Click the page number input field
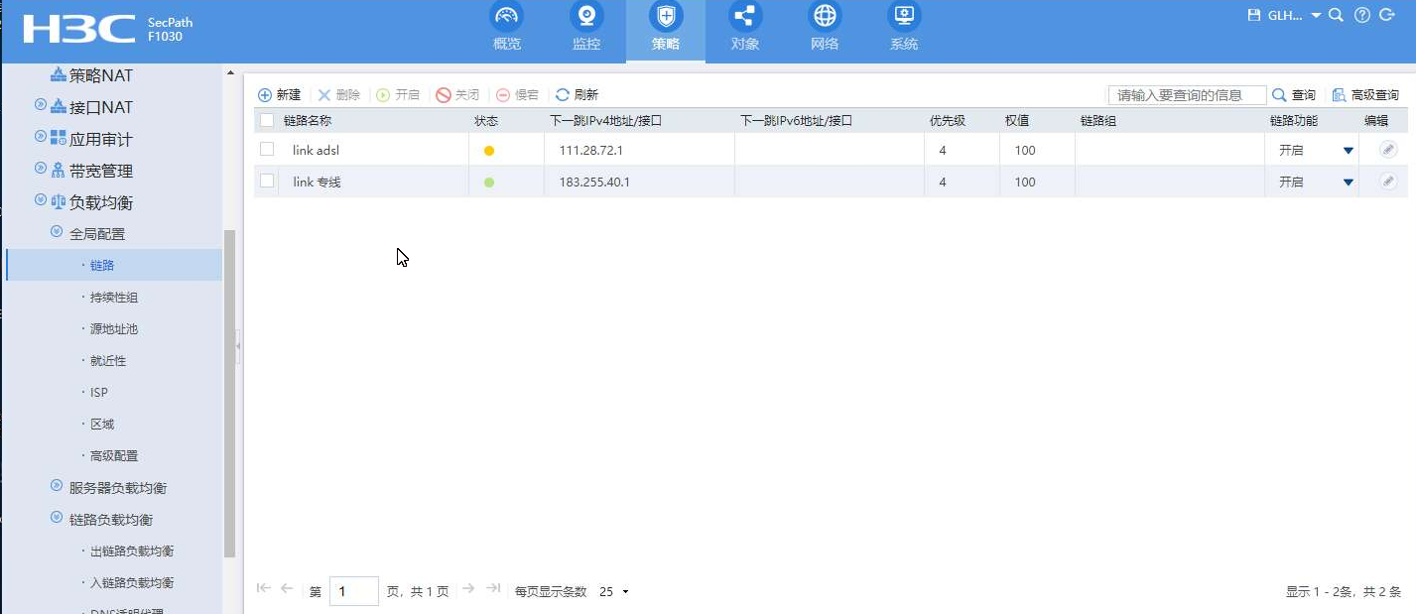This screenshot has width=1416, height=614. click(x=353, y=591)
